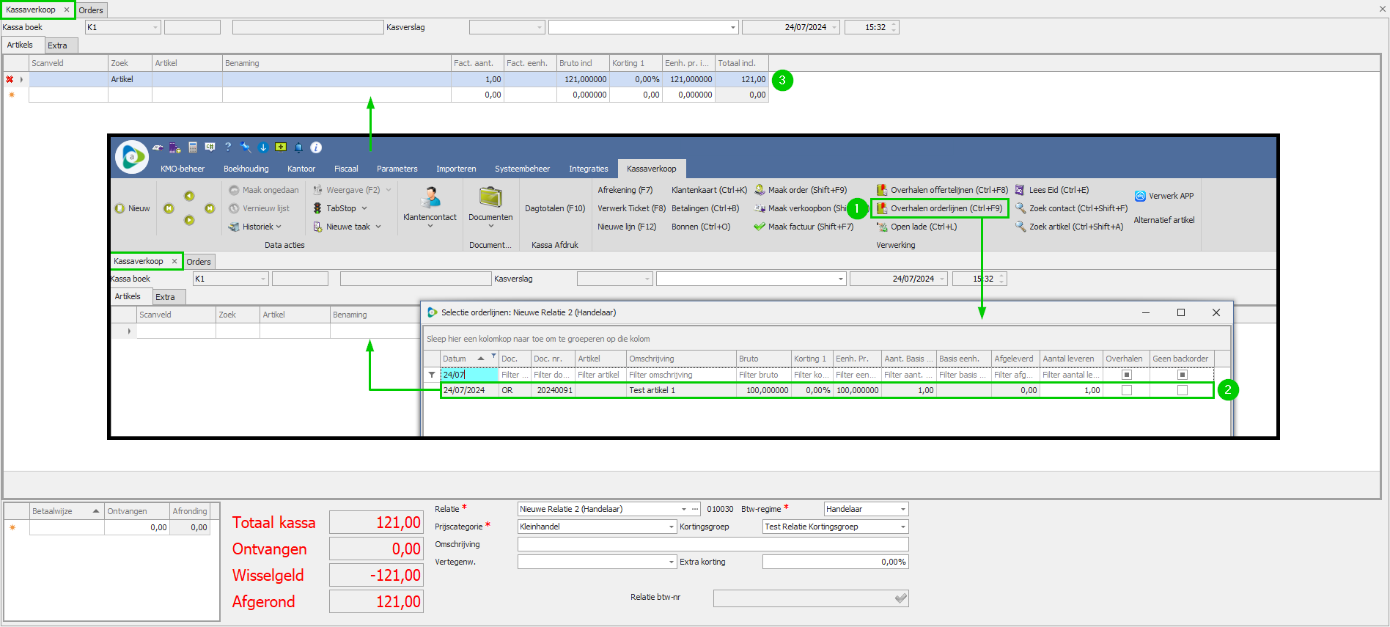
Task: Click Afrekening (F7) in the ribbon
Action: pos(625,190)
